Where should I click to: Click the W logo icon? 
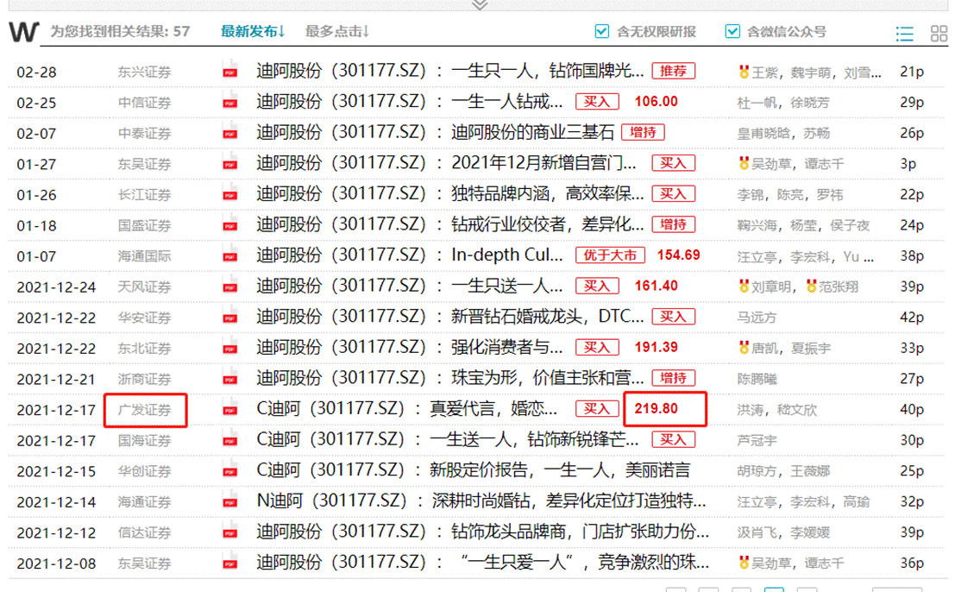[24, 32]
